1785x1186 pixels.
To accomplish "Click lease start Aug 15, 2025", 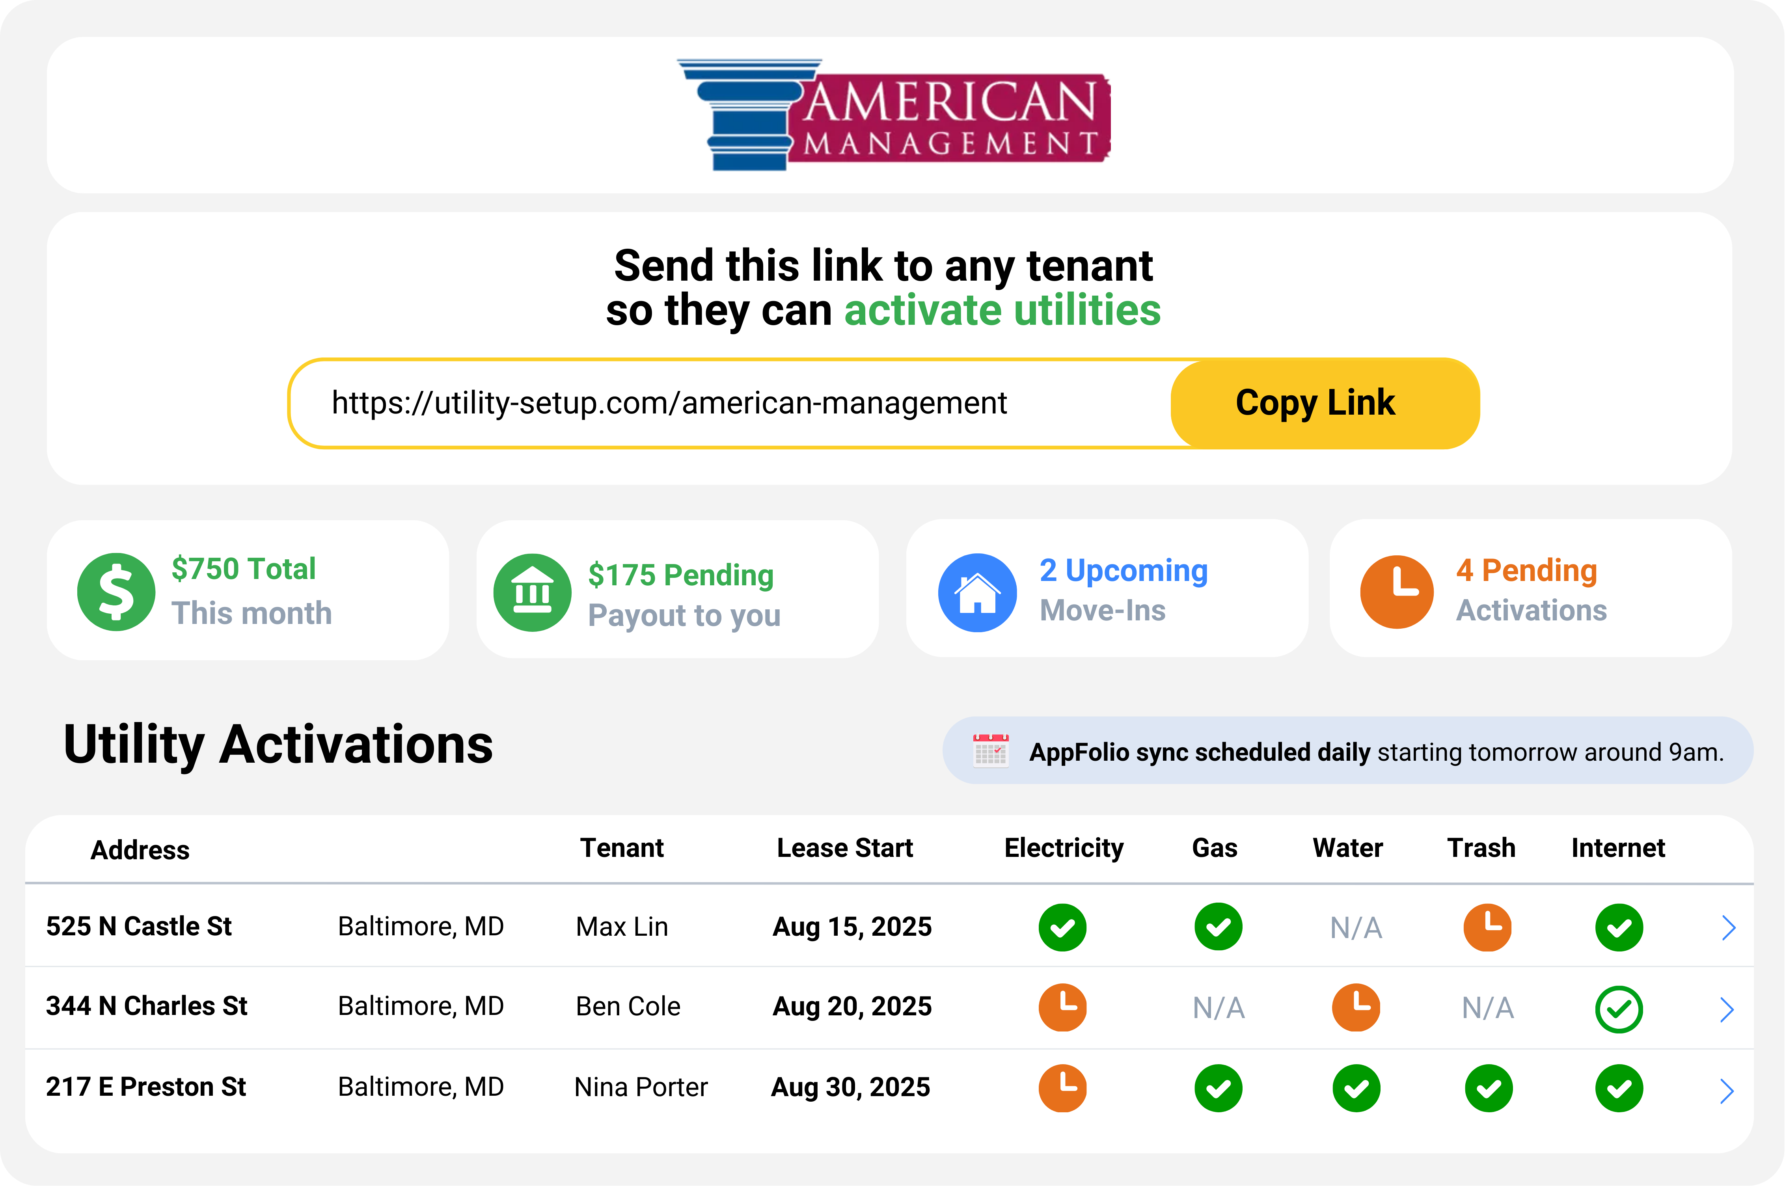I will pyautogui.click(x=852, y=927).
